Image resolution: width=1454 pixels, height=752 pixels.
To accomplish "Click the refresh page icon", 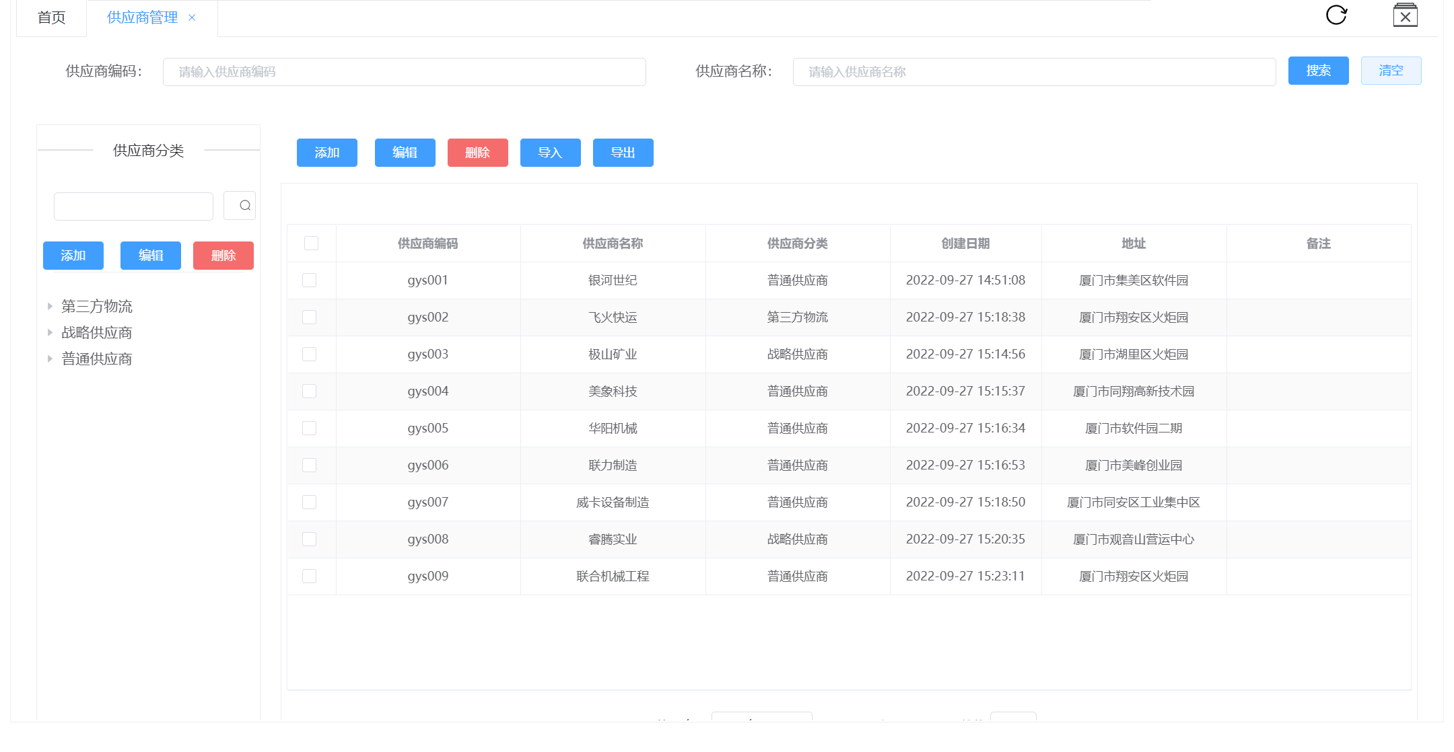I will (x=1336, y=15).
